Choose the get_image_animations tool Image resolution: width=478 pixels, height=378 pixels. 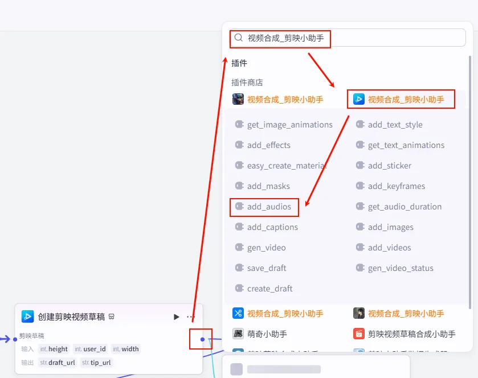pyautogui.click(x=284, y=125)
